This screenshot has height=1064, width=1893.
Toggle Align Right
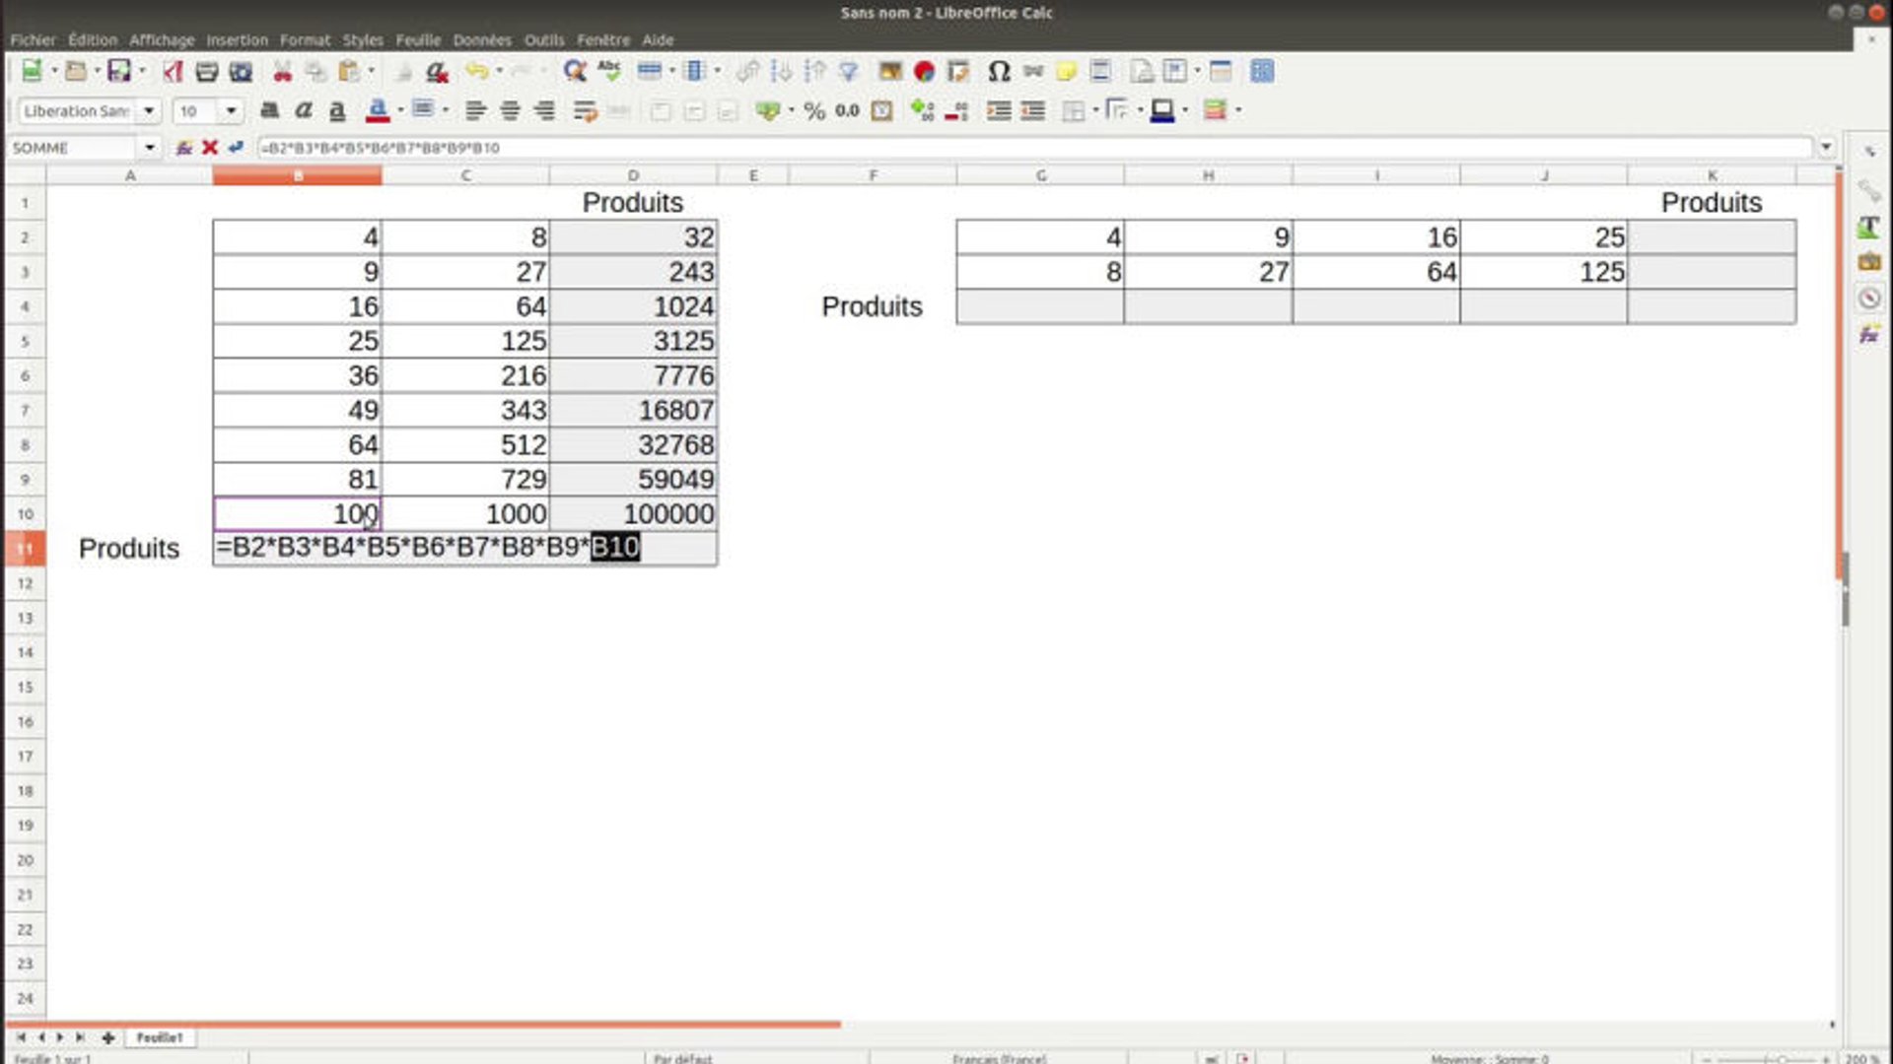(544, 110)
